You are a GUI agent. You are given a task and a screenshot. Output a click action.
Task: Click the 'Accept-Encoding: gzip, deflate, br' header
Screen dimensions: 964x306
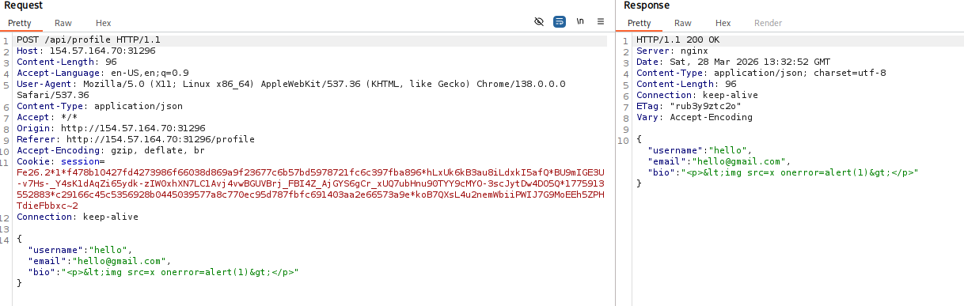[111, 150]
